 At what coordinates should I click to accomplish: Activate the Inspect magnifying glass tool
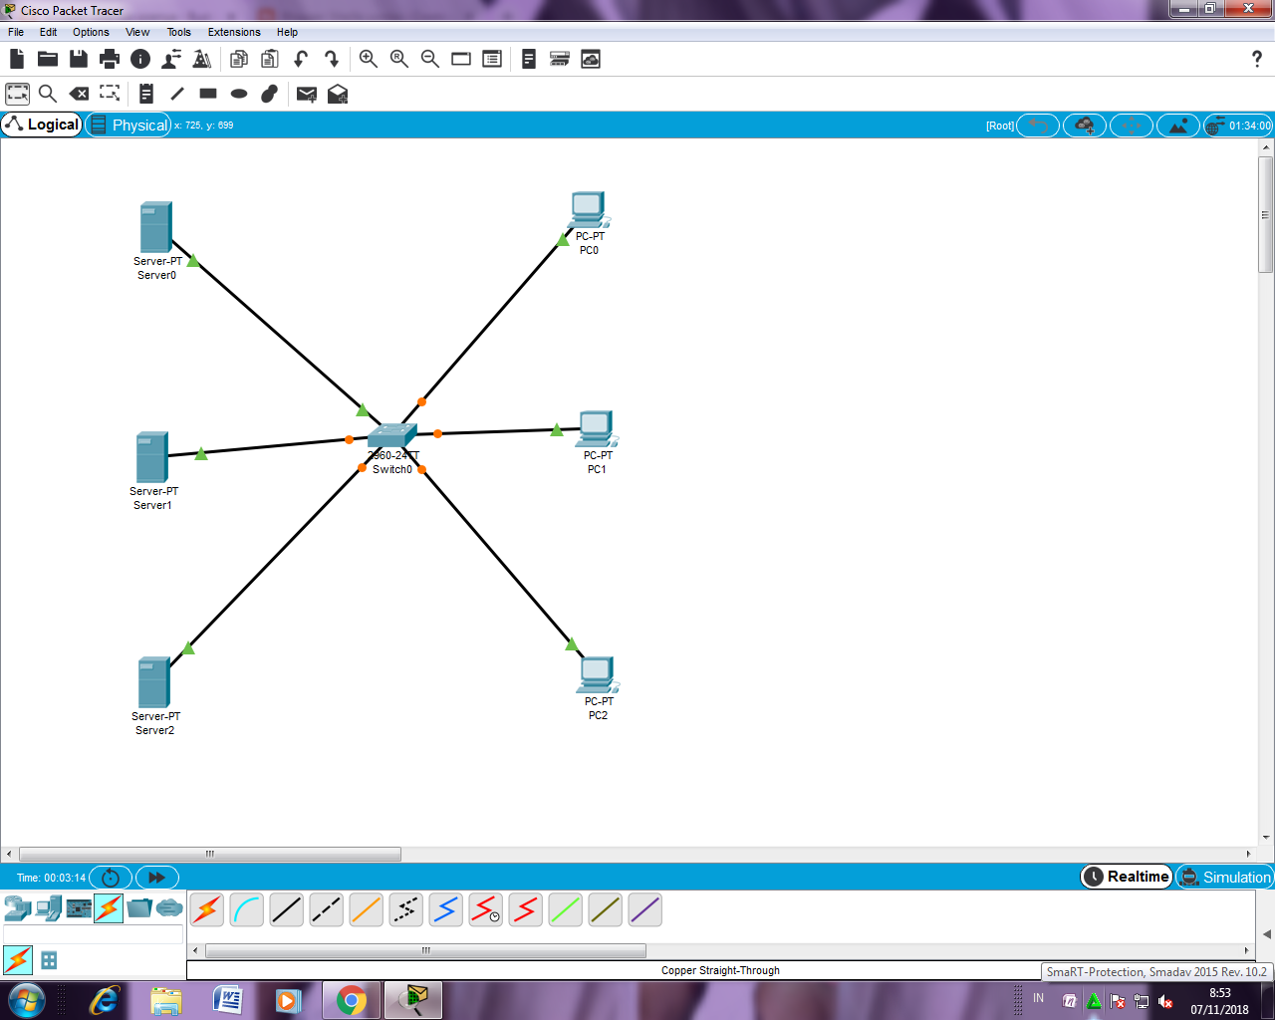(46, 94)
